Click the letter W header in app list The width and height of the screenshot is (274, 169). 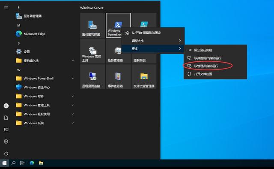tap(19, 70)
